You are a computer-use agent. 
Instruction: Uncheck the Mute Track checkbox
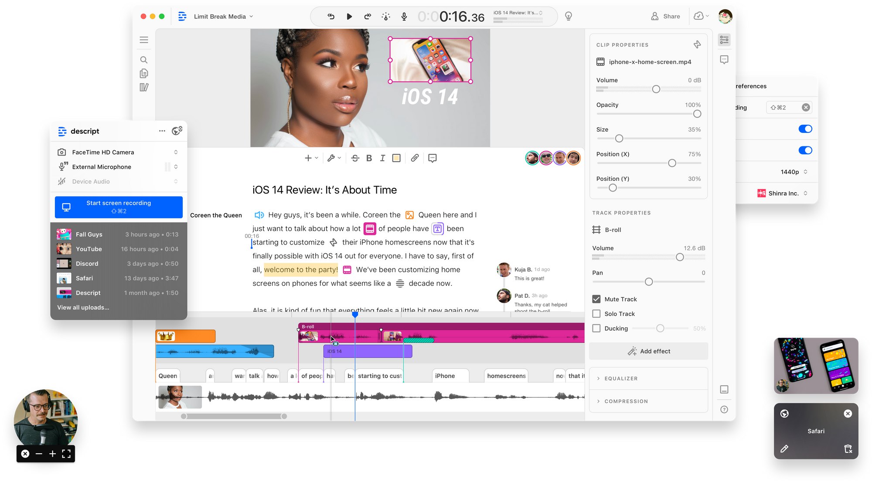[x=596, y=299]
